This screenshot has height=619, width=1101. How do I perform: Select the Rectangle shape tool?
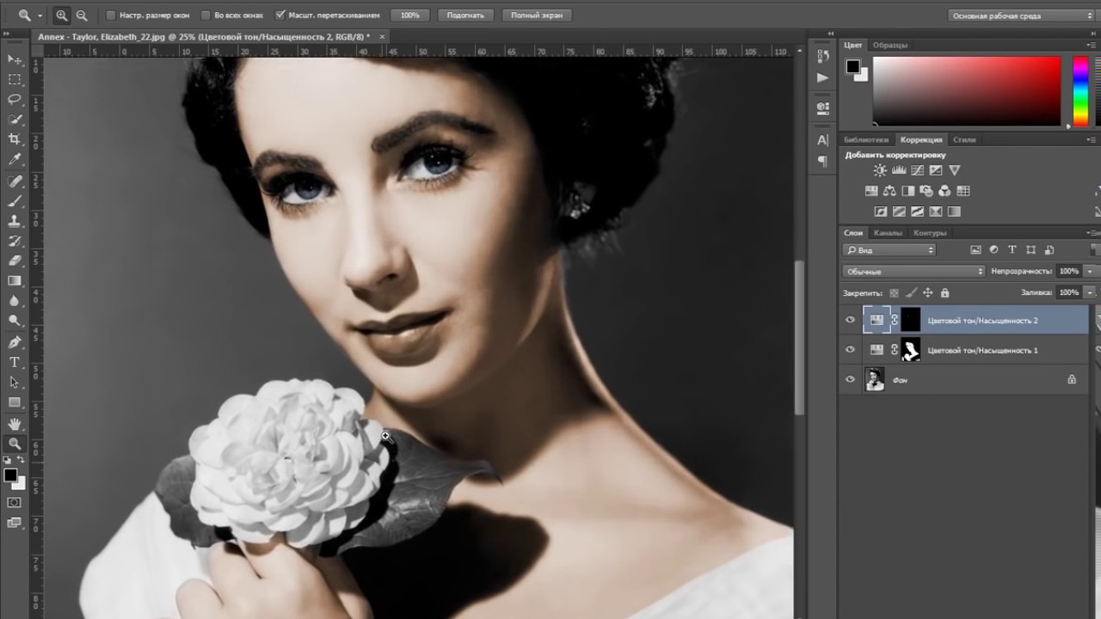15,401
